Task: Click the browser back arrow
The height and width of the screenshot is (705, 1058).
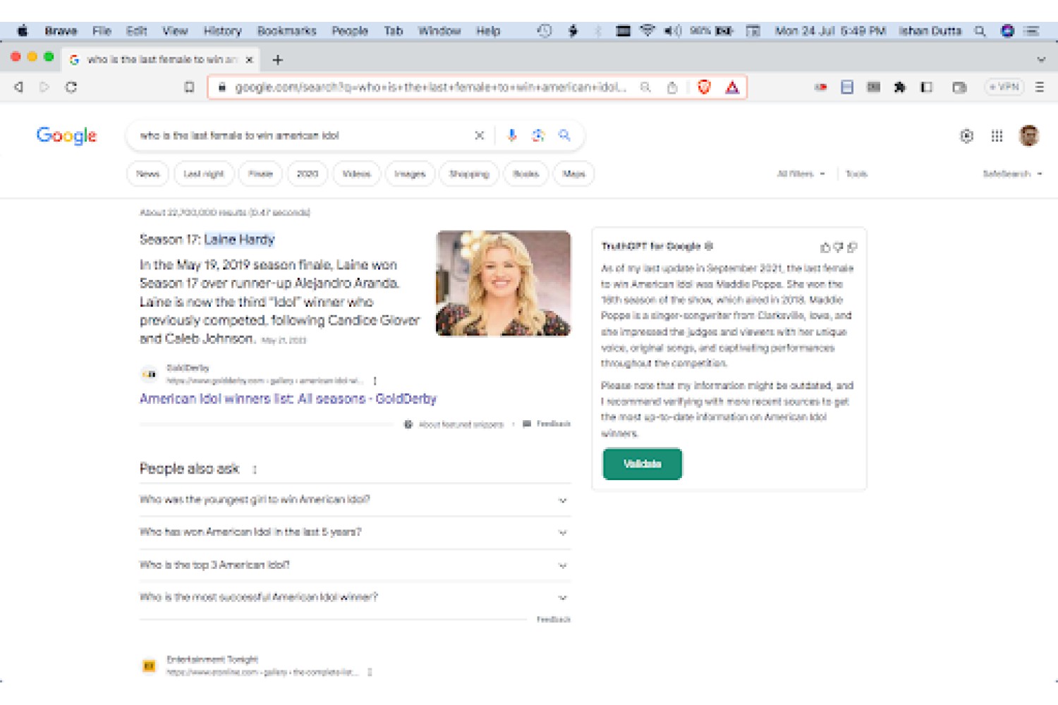Action: (x=19, y=87)
